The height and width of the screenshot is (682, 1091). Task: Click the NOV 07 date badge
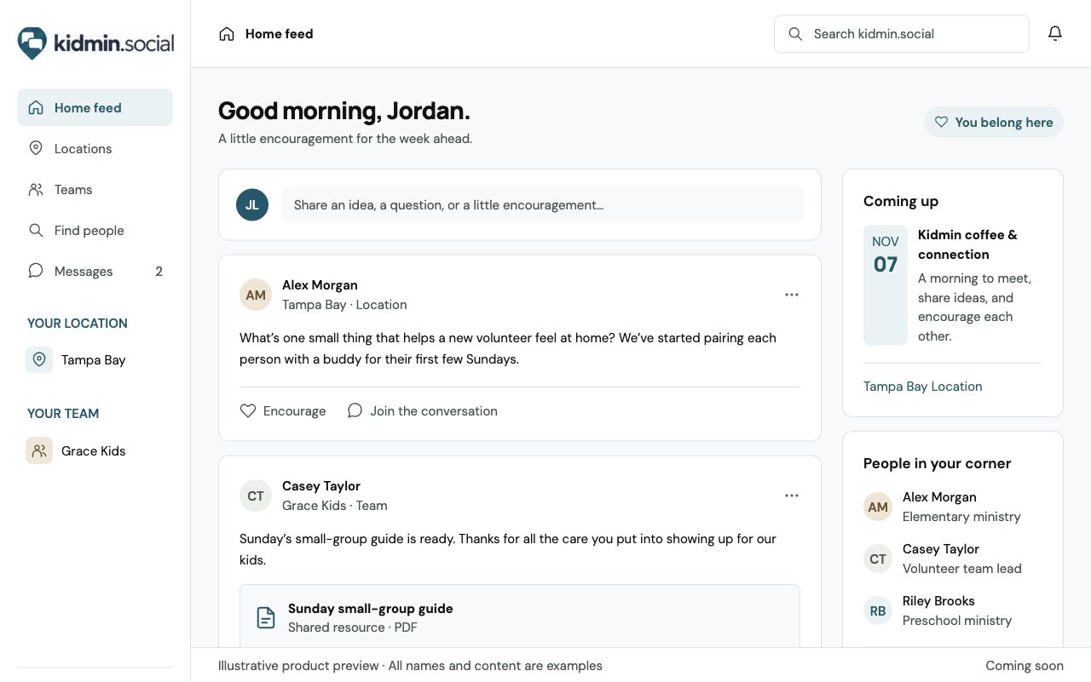pos(886,285)
